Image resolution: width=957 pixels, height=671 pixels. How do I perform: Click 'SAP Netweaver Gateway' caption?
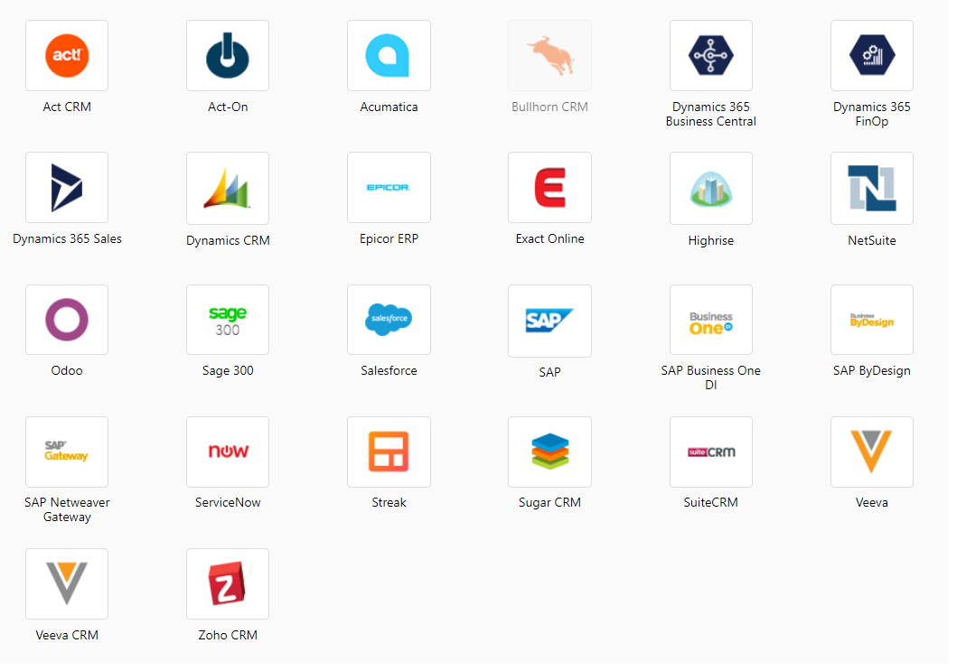[67, 509]
